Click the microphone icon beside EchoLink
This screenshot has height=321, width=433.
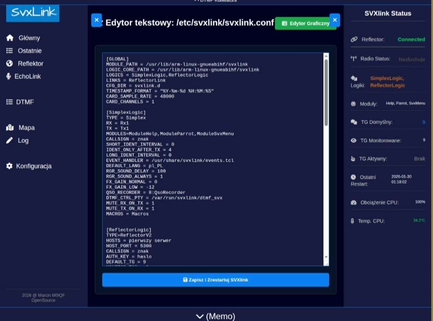coord(9,76)
